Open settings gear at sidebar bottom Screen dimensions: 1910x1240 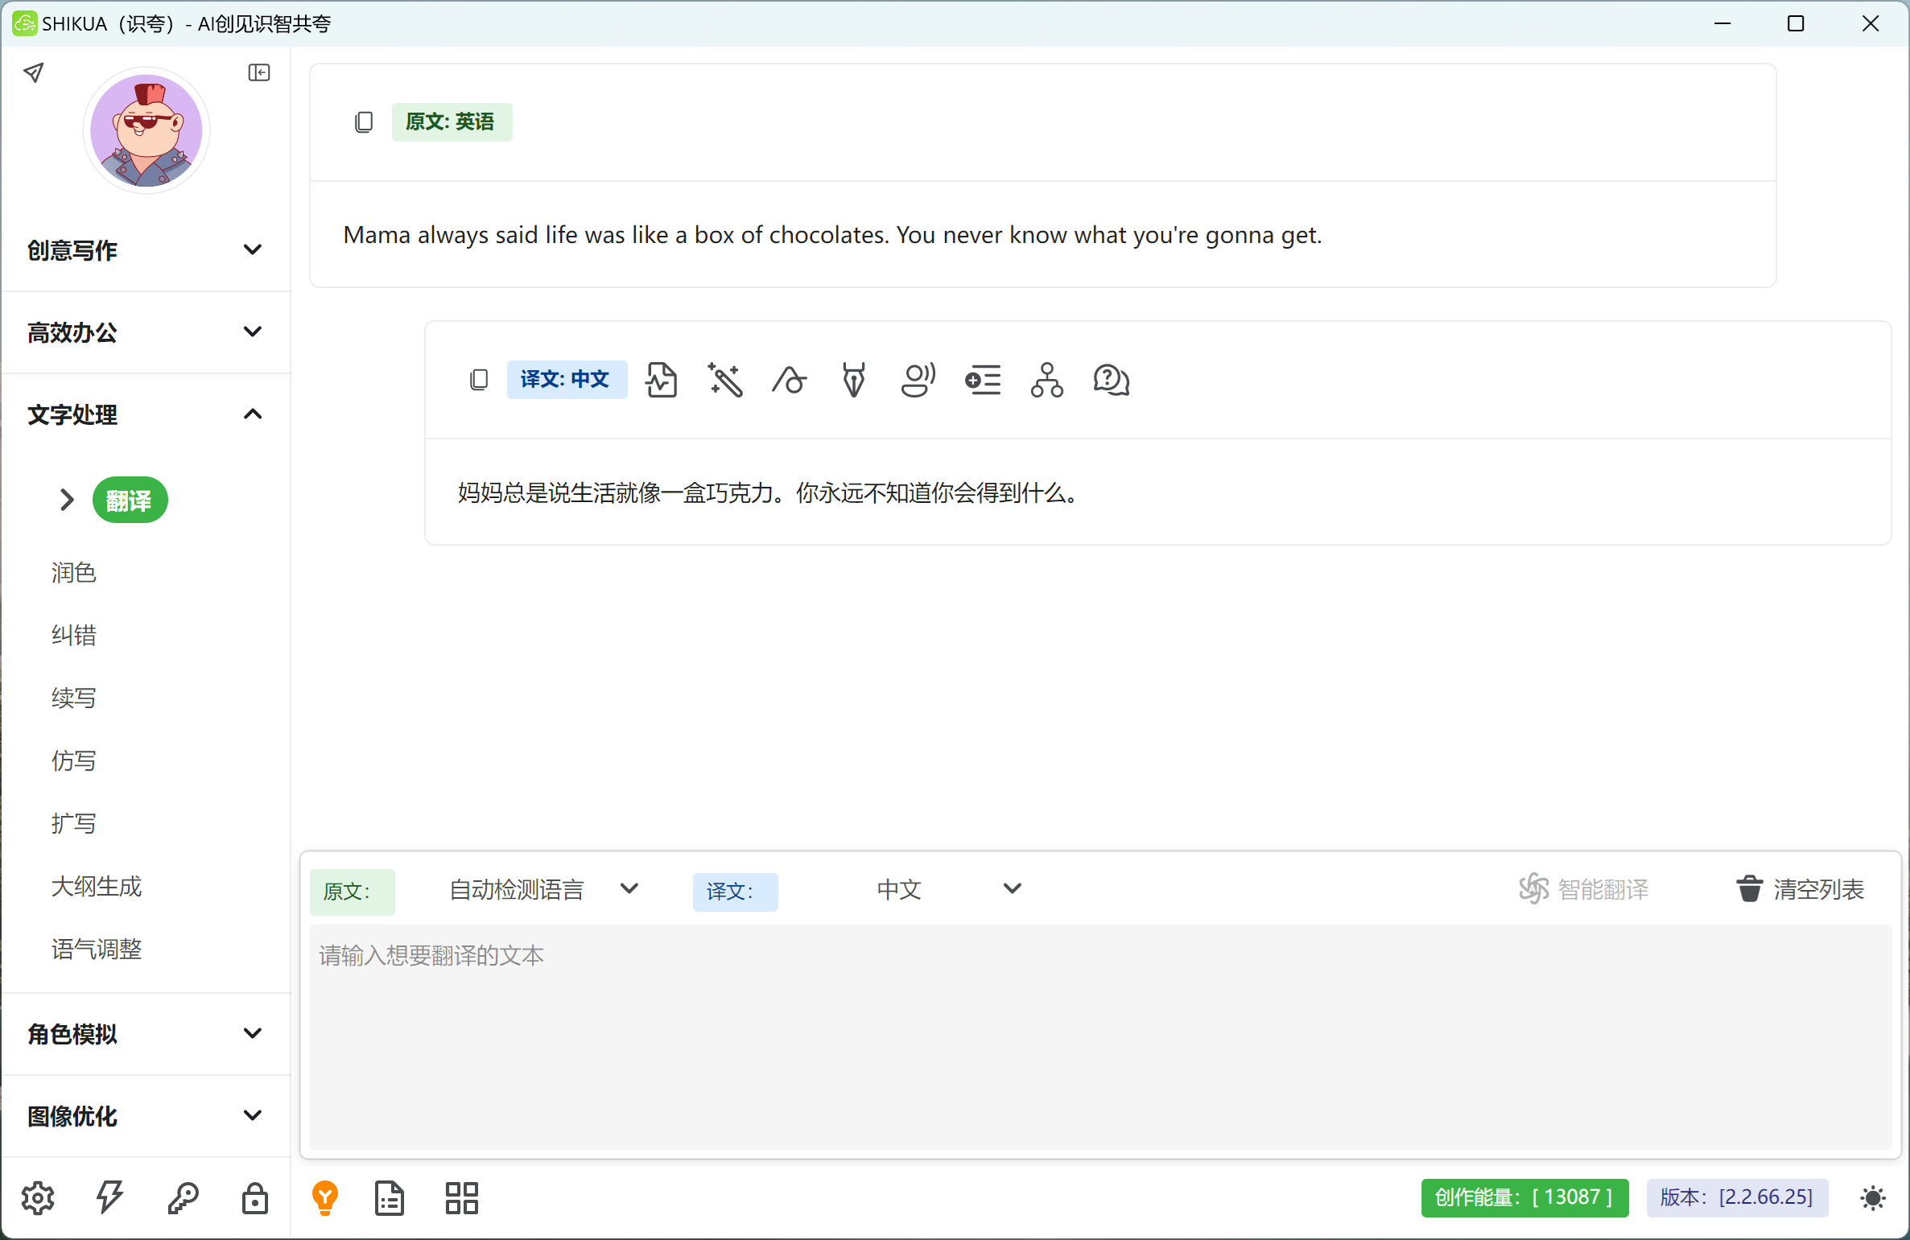38,1198
